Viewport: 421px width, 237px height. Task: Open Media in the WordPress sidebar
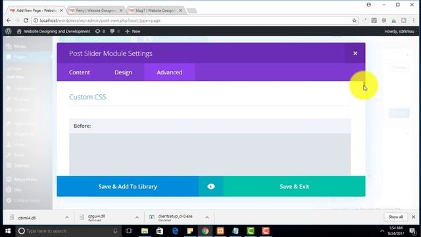coord(16,46)
